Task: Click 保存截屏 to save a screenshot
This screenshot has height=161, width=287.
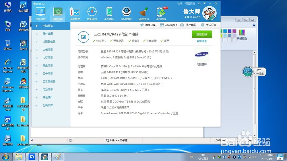Action: (188, 25)
